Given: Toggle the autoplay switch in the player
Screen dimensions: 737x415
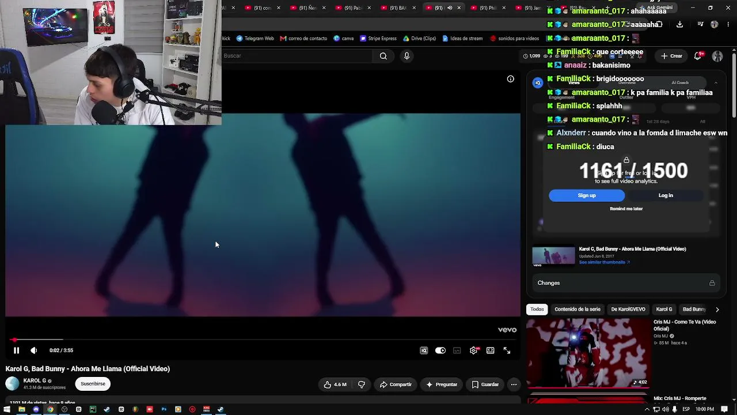Looking at the screenshot, I should coord(440,350).
